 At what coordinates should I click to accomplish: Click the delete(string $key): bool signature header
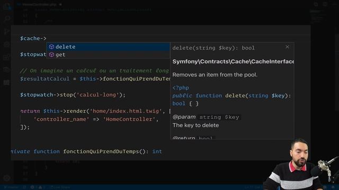(x=213, y=48)
